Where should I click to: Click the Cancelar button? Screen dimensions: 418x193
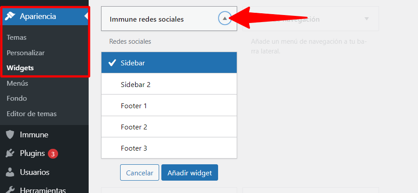tap(139, 173)
